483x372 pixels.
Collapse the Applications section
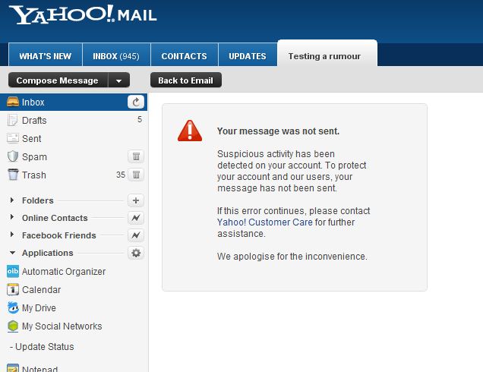pyautogui.click(x=12, y=253)
